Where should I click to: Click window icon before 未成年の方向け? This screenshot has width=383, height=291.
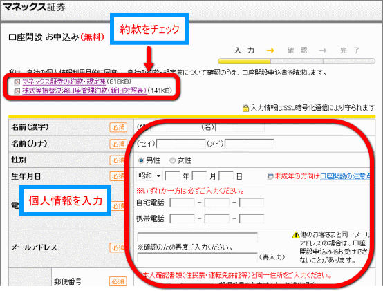point(270,176)
